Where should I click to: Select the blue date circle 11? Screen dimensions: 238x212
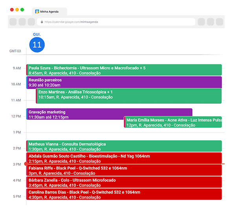pos(37,45)
